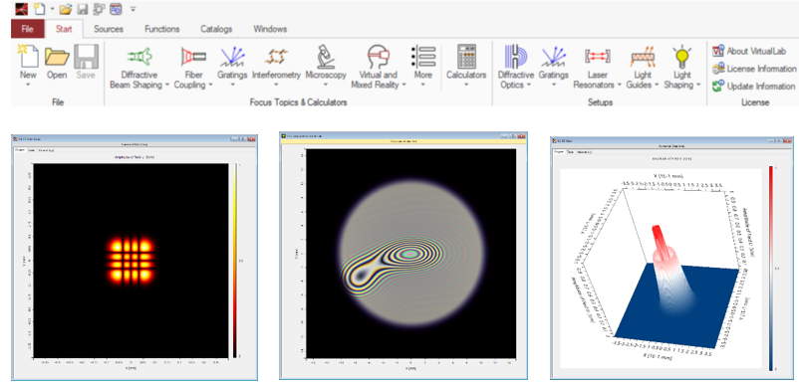Expand the More focus topics dropdown
The height and width of the screenshot is (383, 799).
(423, 85)
